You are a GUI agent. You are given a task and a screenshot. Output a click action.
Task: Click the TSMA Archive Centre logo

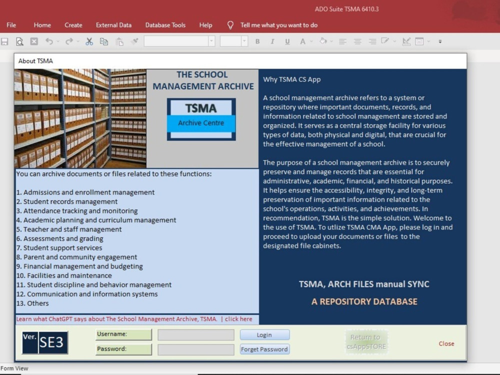coord(201,119)
